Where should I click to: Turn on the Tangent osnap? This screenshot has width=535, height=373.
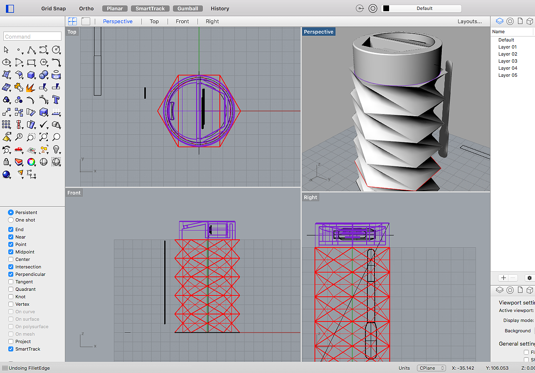point(11,282)
